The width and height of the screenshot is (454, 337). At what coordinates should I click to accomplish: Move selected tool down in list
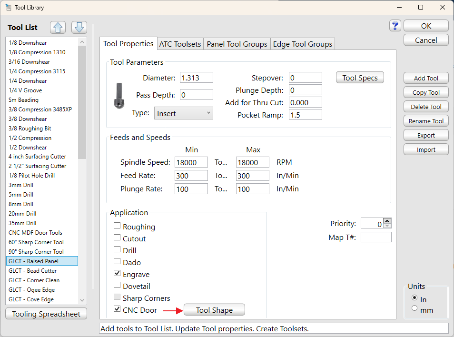coord(79,28)
